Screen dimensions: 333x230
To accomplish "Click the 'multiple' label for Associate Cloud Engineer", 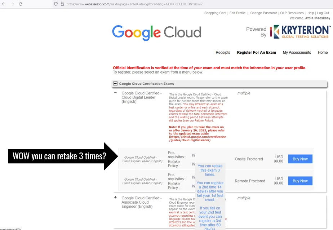I will pyautogui.click(x=244, y=198).
